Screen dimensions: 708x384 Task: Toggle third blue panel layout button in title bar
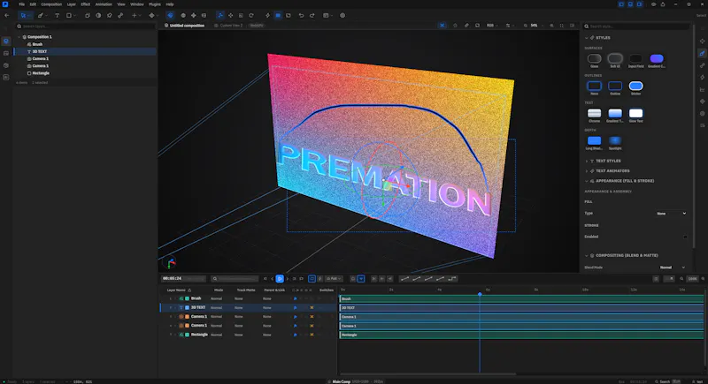[639, 4]
